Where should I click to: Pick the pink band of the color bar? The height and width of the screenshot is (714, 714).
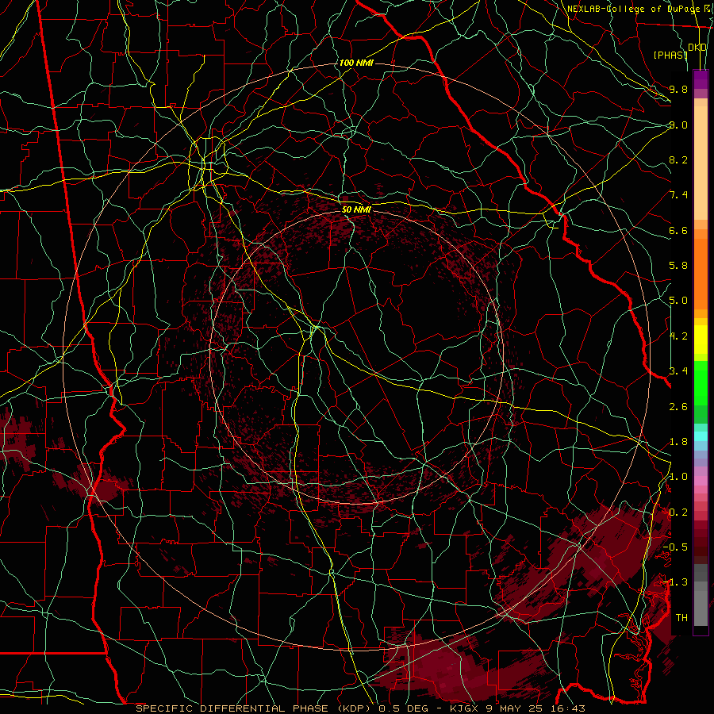click(x=701, y=481)
